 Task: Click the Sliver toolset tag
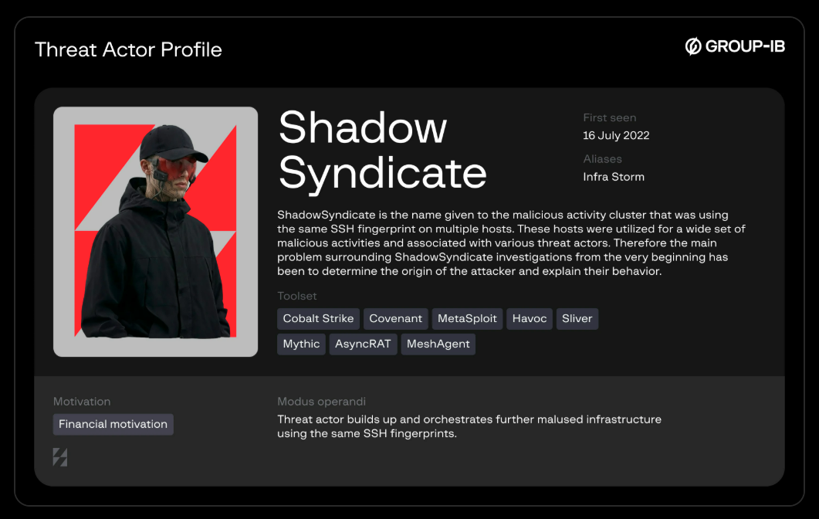click(577, 319)
